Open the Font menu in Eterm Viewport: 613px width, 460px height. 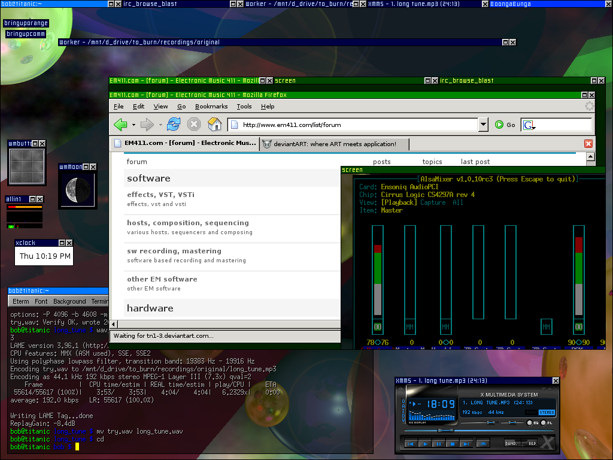point(41,302)
